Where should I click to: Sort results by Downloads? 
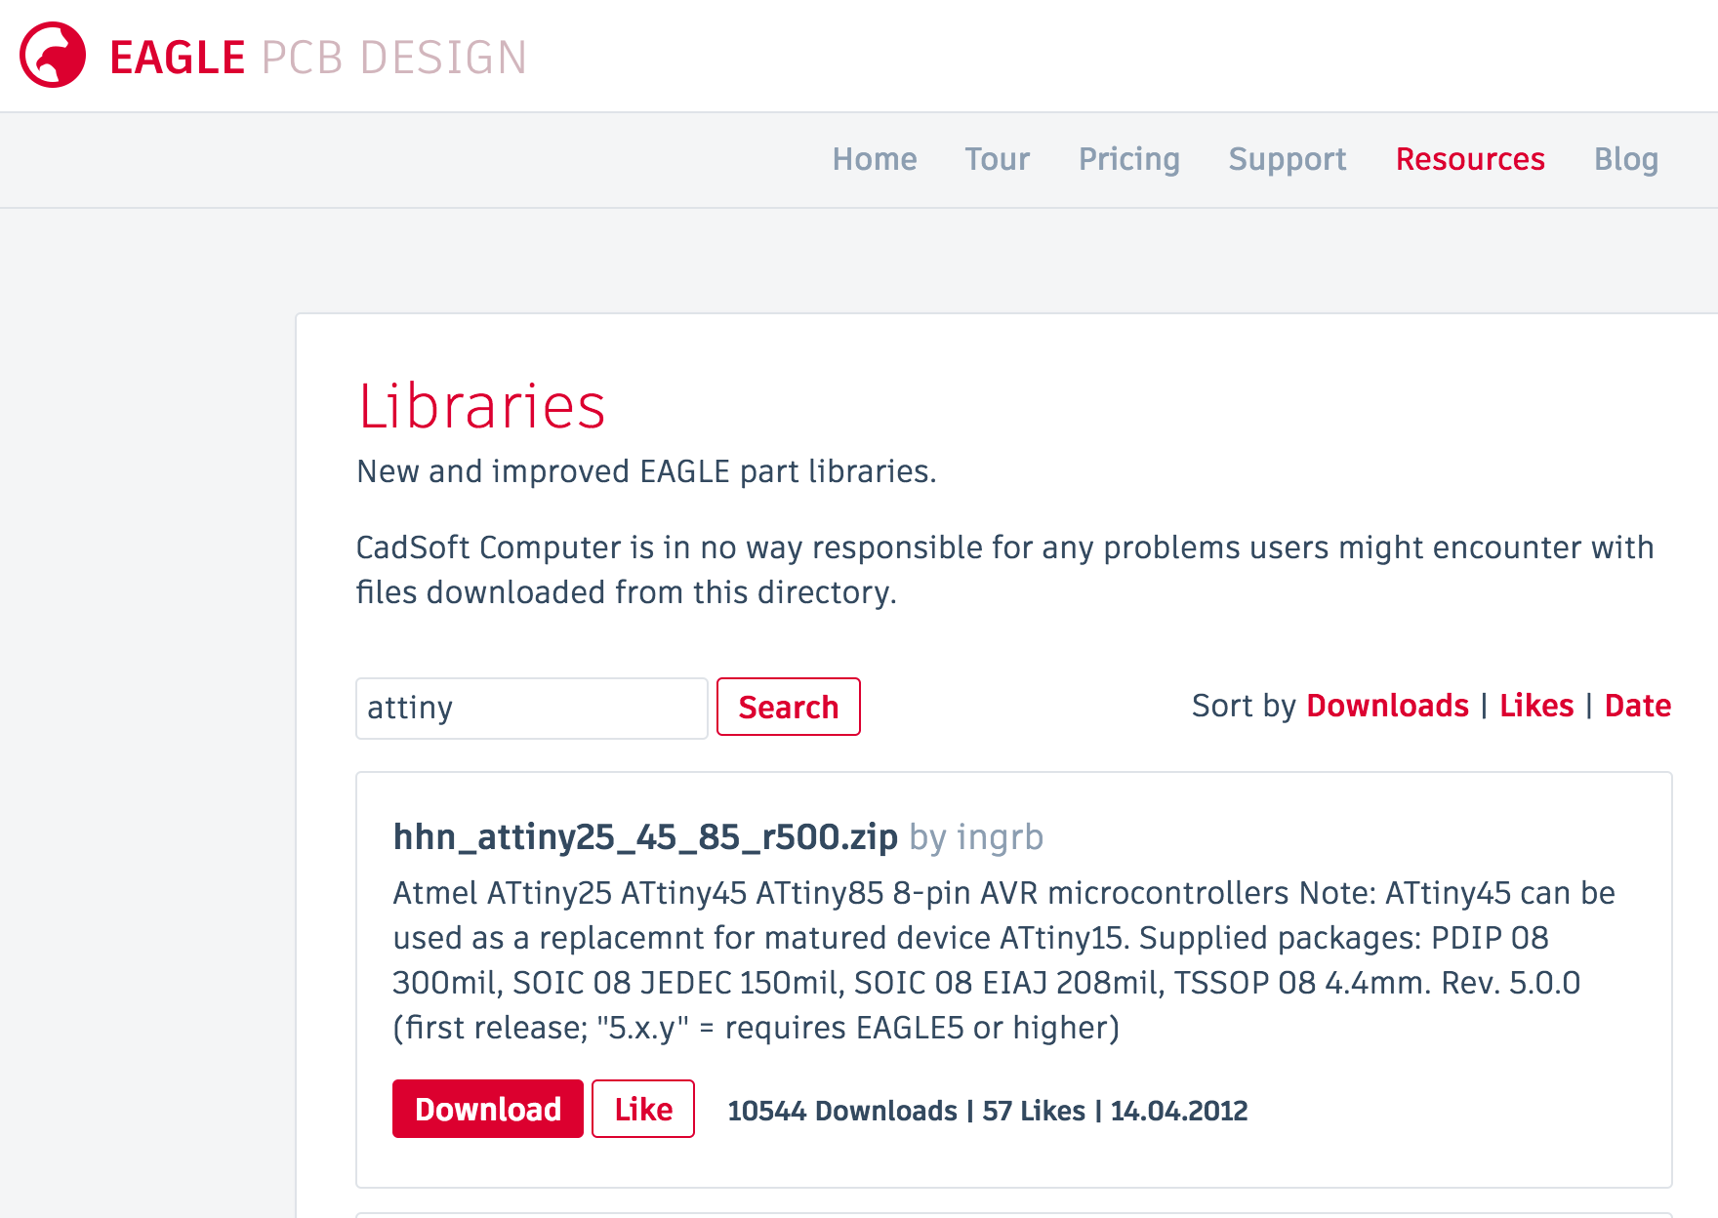pos(1387,706)
